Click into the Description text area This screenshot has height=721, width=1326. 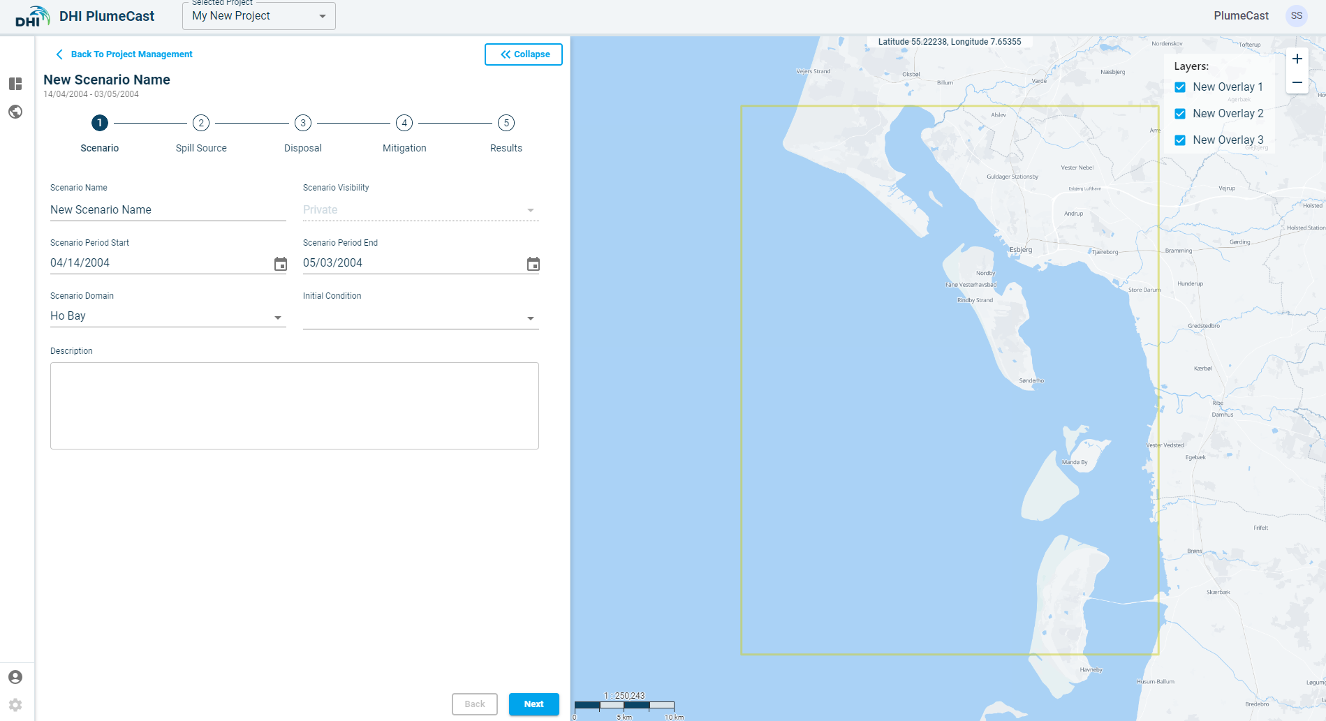294,406
